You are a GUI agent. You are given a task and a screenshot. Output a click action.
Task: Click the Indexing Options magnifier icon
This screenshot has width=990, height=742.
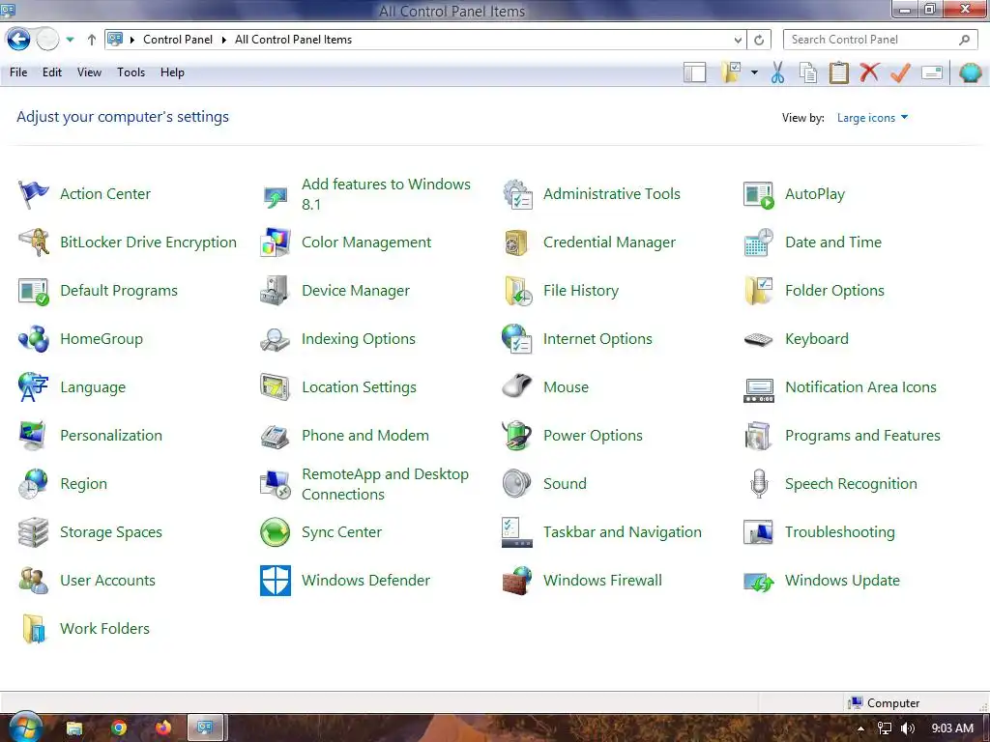(276, 339)
